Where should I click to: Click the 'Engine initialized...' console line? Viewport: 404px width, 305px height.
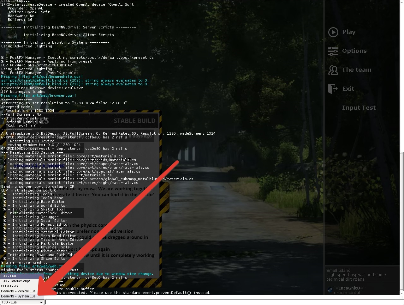[24, 262]
